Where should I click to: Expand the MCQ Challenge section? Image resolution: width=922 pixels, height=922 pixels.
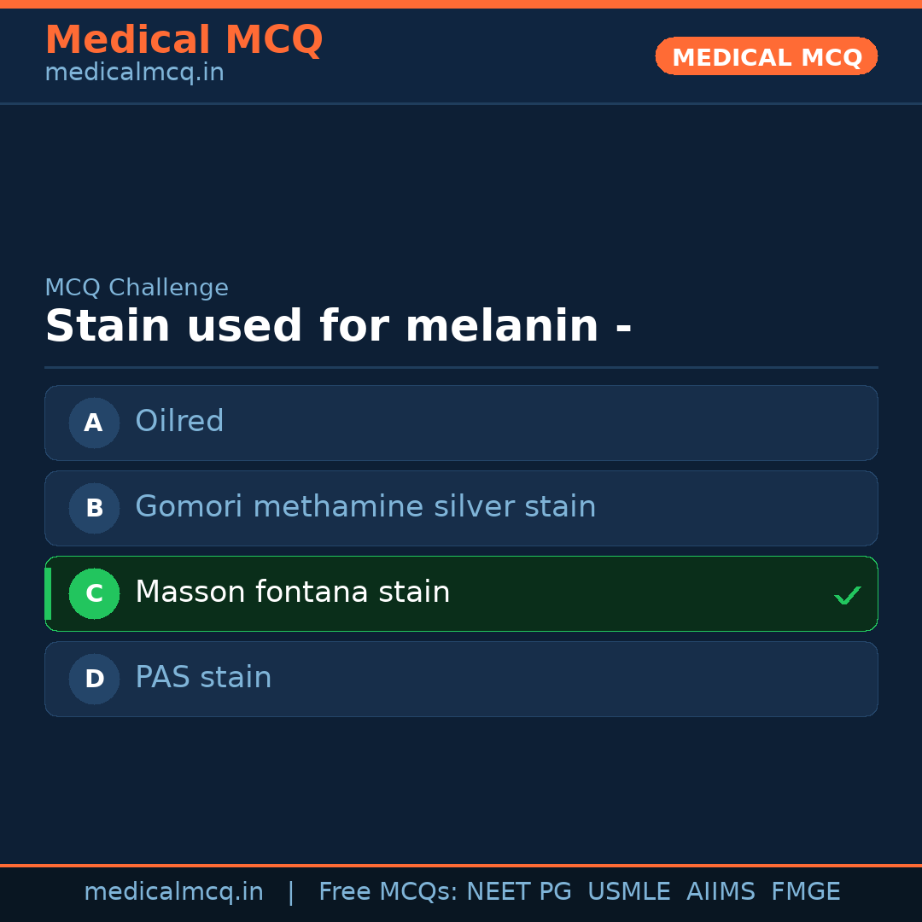pyautogui.click(x=137, y=288)
